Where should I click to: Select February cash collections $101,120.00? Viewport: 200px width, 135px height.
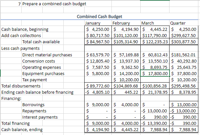[126, 36]
